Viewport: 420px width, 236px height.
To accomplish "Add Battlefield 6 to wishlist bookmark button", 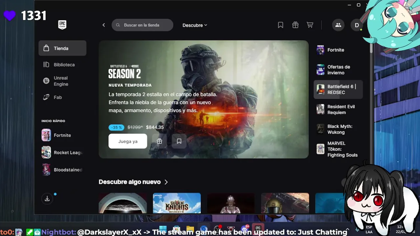I will click(x=179, y=141).
